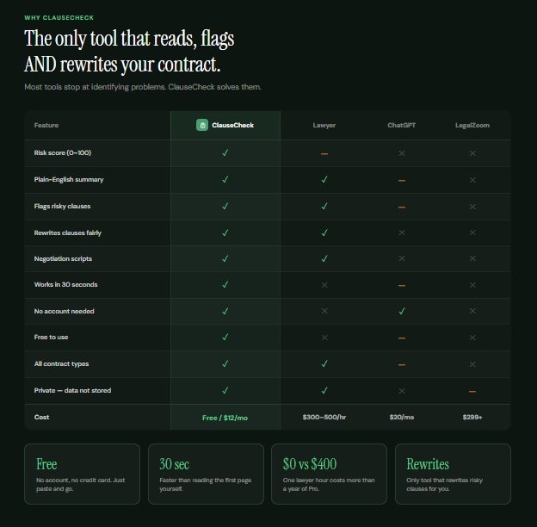The width and height of the screenshot is (537, 527).
Task: Click Lawyer dash icon in Risk score row
Action: coord(324,154)
